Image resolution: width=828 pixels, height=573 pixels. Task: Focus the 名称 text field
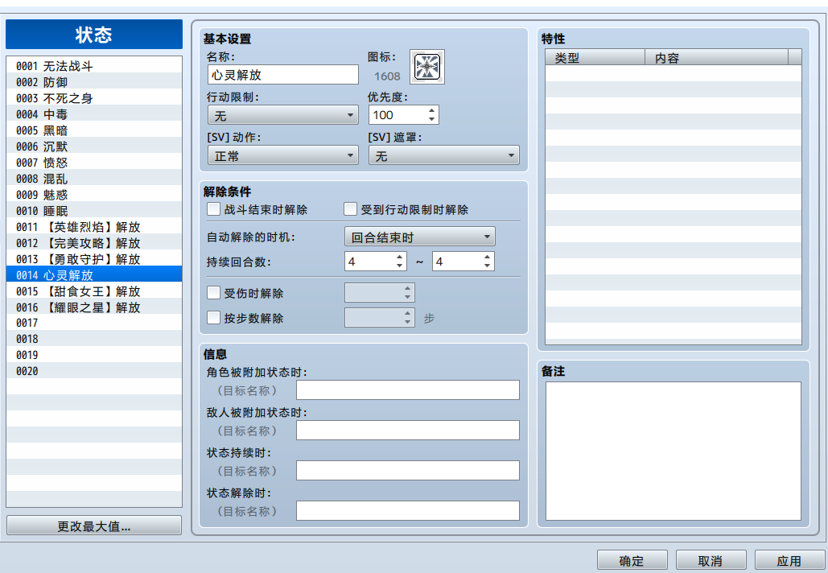click(283, 75)
